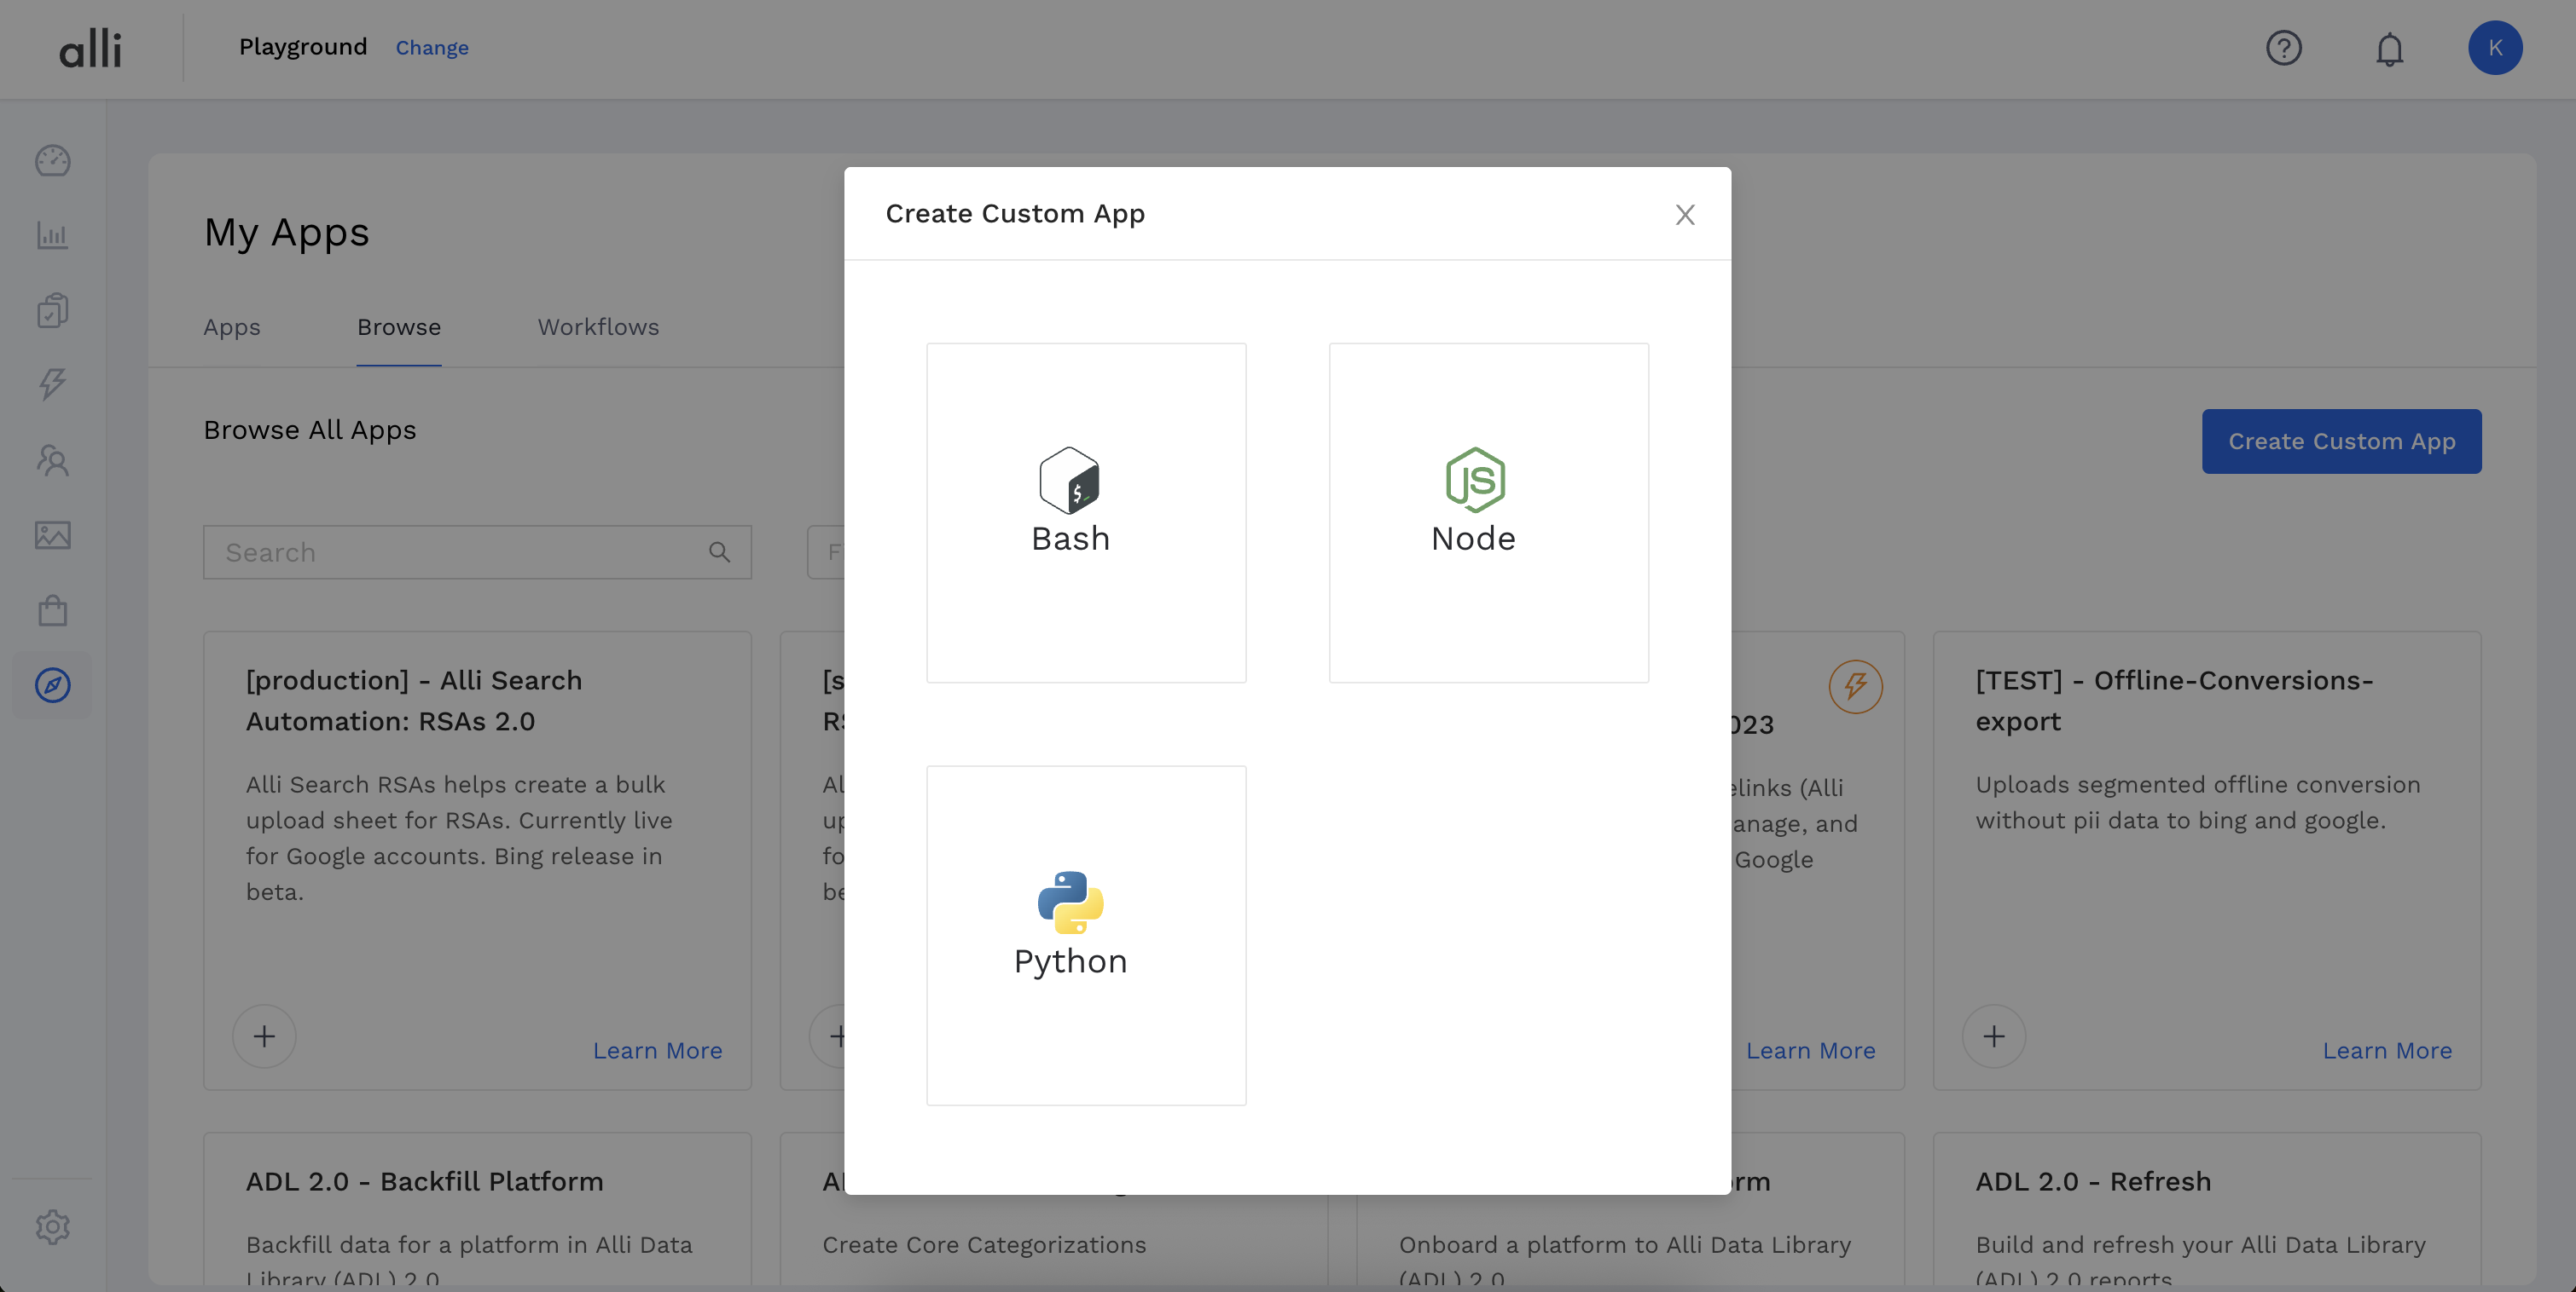This screenshot has width=2576, height=1292.
Task: Add the Offline-Conversions-export app with plus
Action: coord(1993,1036)
